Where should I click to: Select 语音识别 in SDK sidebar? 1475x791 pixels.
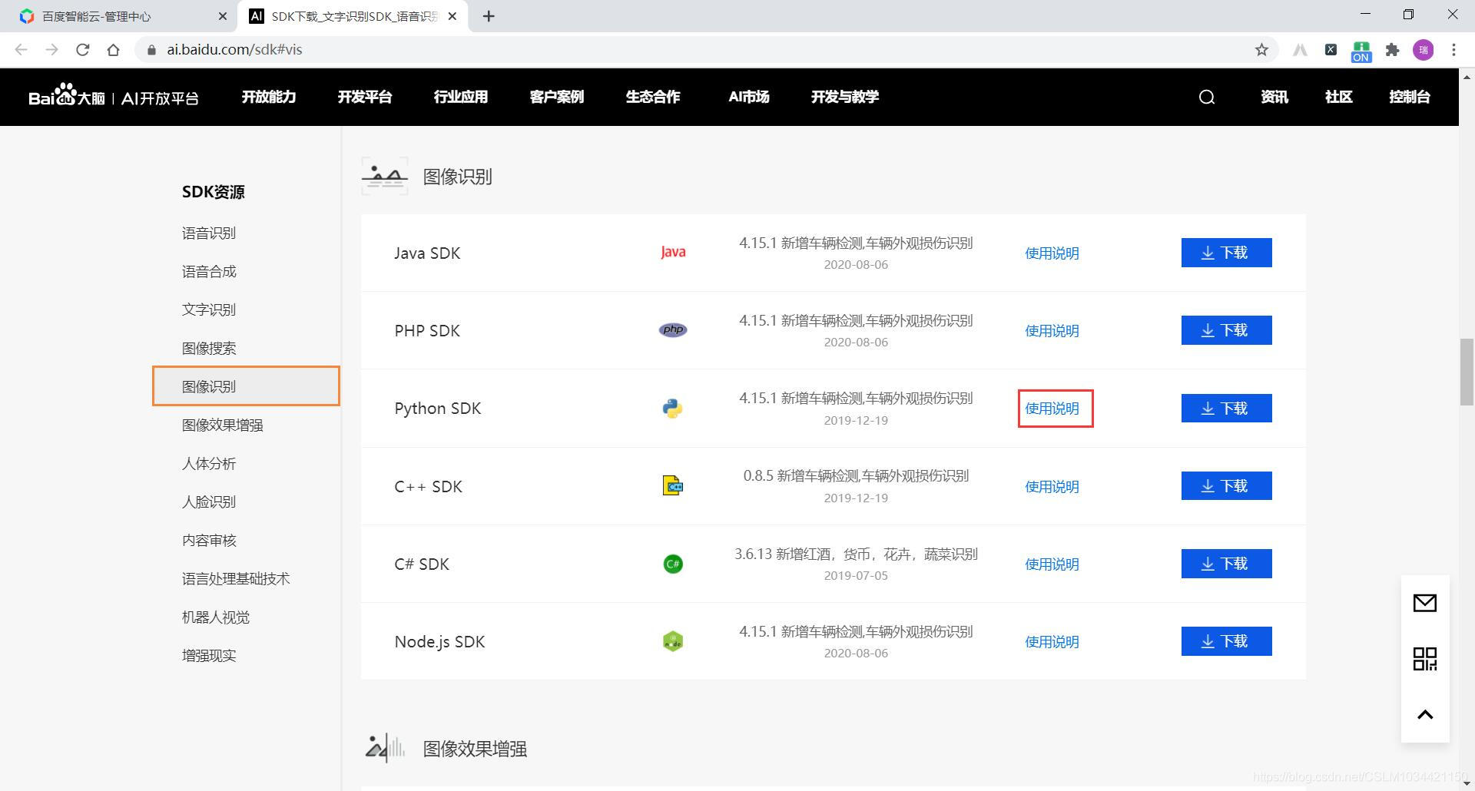209,233
